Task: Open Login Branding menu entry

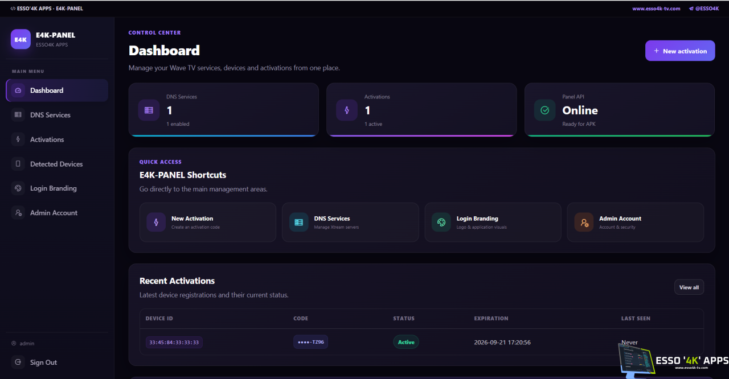Action: pyautogui.click(x=57, y=188)
